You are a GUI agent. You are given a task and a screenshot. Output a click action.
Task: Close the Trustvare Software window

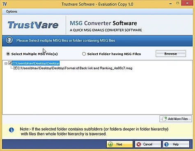pyautogui.click(x=187, y=3)
